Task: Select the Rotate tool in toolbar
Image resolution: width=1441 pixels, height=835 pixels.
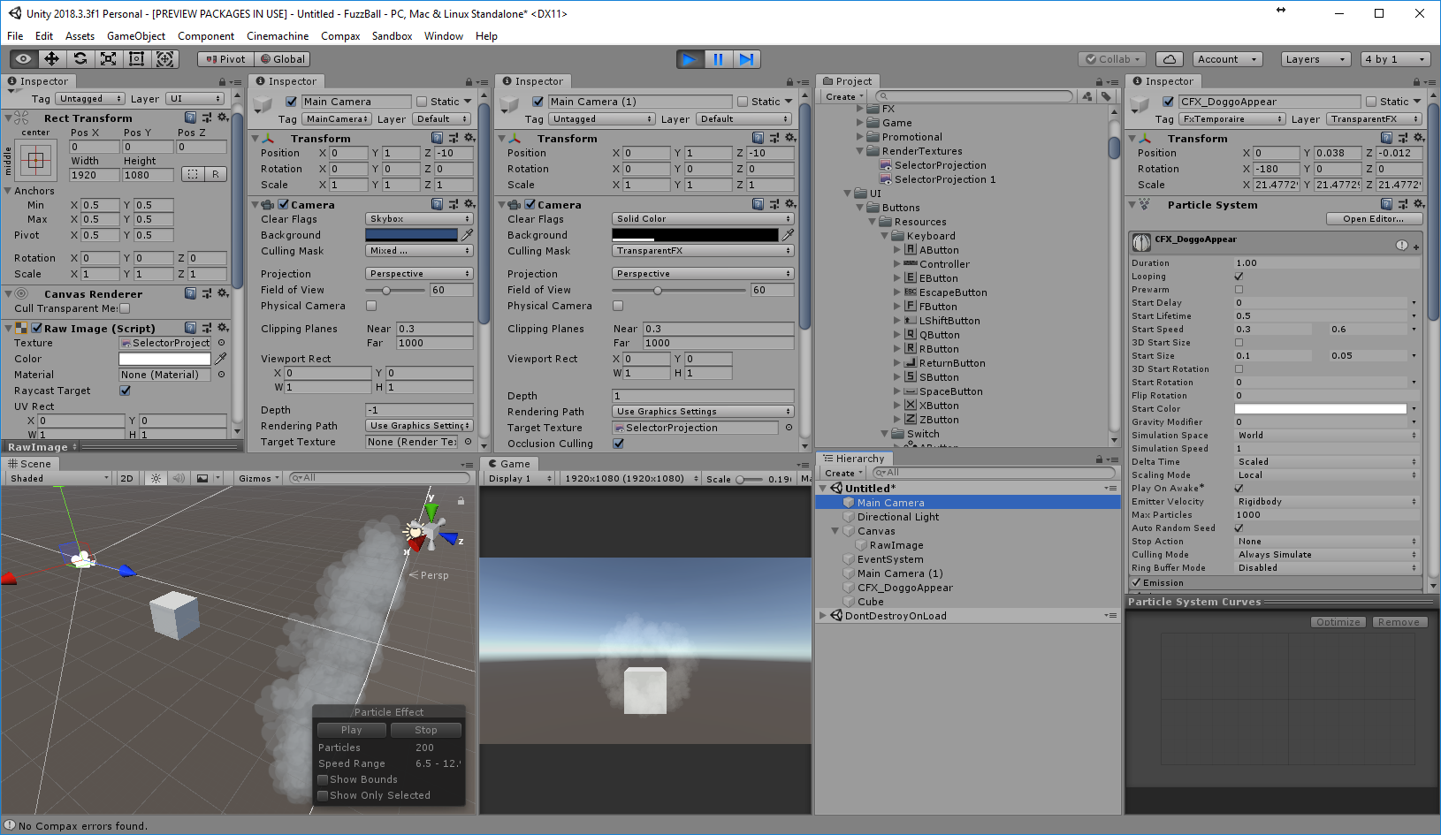Action: 80,59
